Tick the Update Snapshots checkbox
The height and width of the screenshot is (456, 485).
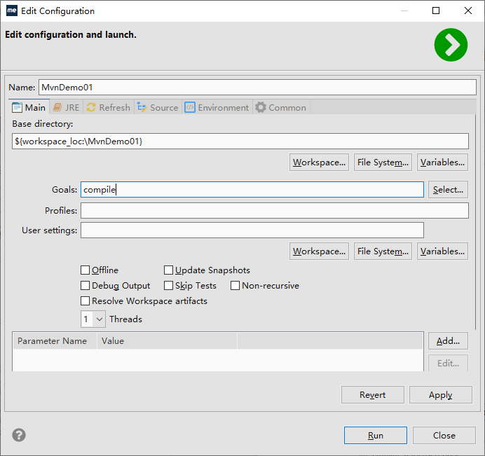click(x=169, y=270)
